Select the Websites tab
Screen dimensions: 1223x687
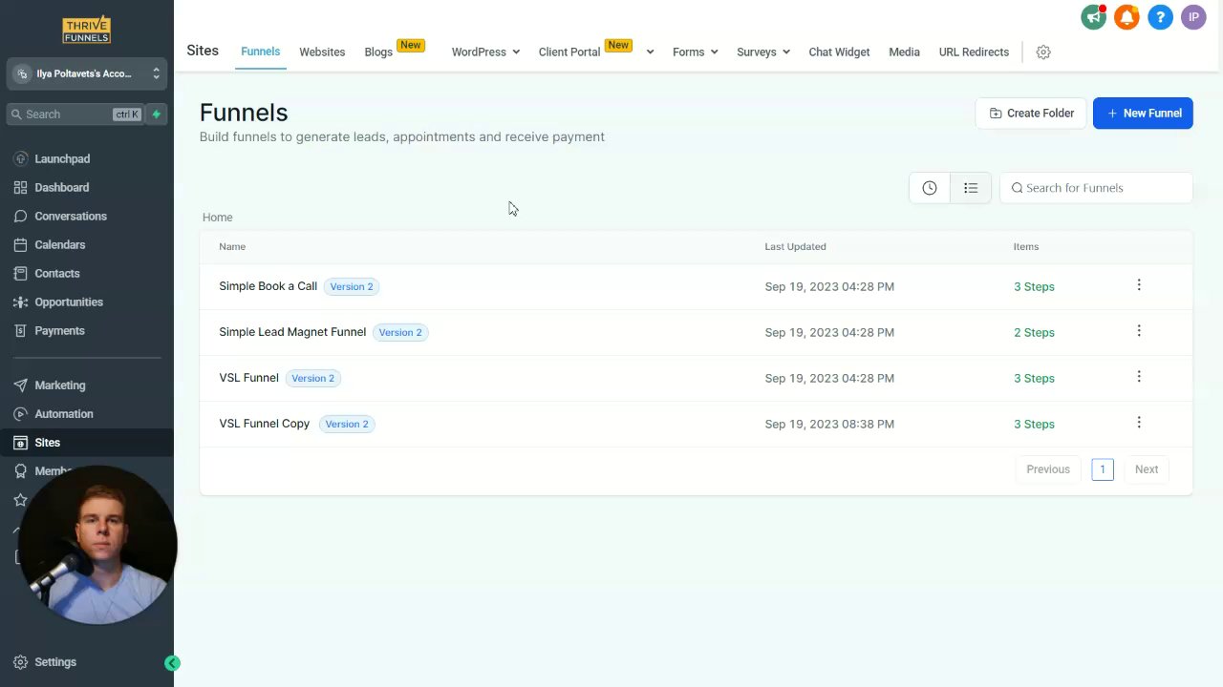click(x=322, y=52)
